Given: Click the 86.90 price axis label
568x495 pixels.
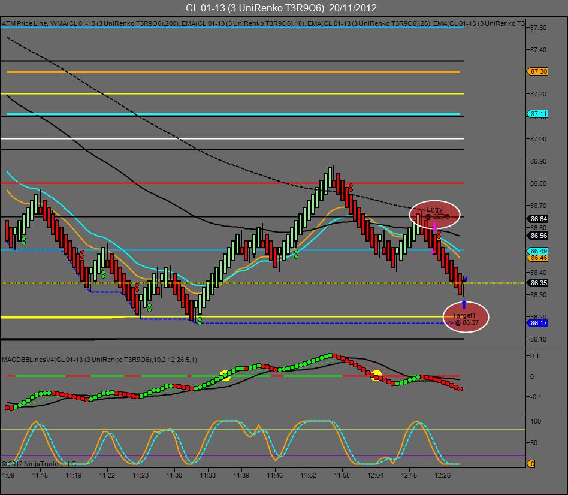Looking at the screenshot, I should [x=538, y=161].
